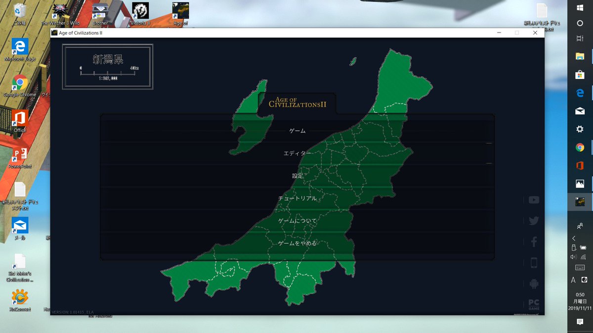Viewport: 593px width, 333px height.
Task: Select the Google Chrome desktop shortcut
Action: (20, 85)
